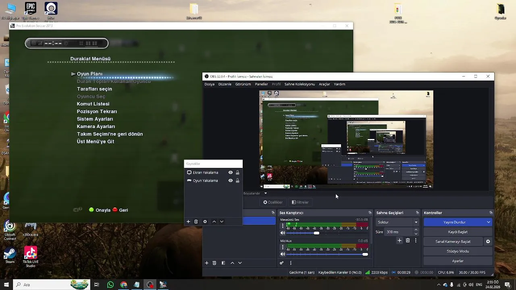Viewport: 516px width, 290px height.
Task: Open Masaüstü Ses options three-dot menu
Action: [283, 226]
